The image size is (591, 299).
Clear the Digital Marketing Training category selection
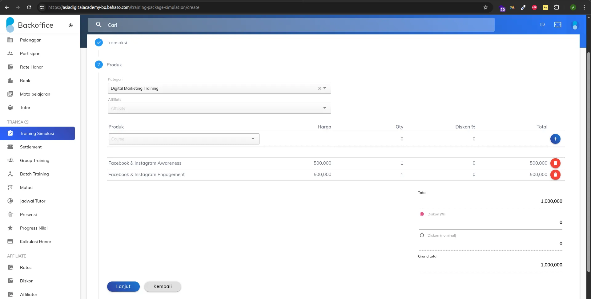point(320,89)
